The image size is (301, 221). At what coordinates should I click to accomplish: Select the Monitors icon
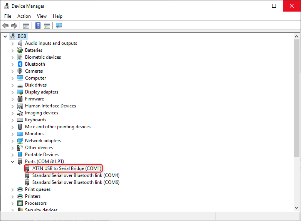[20, 134]
